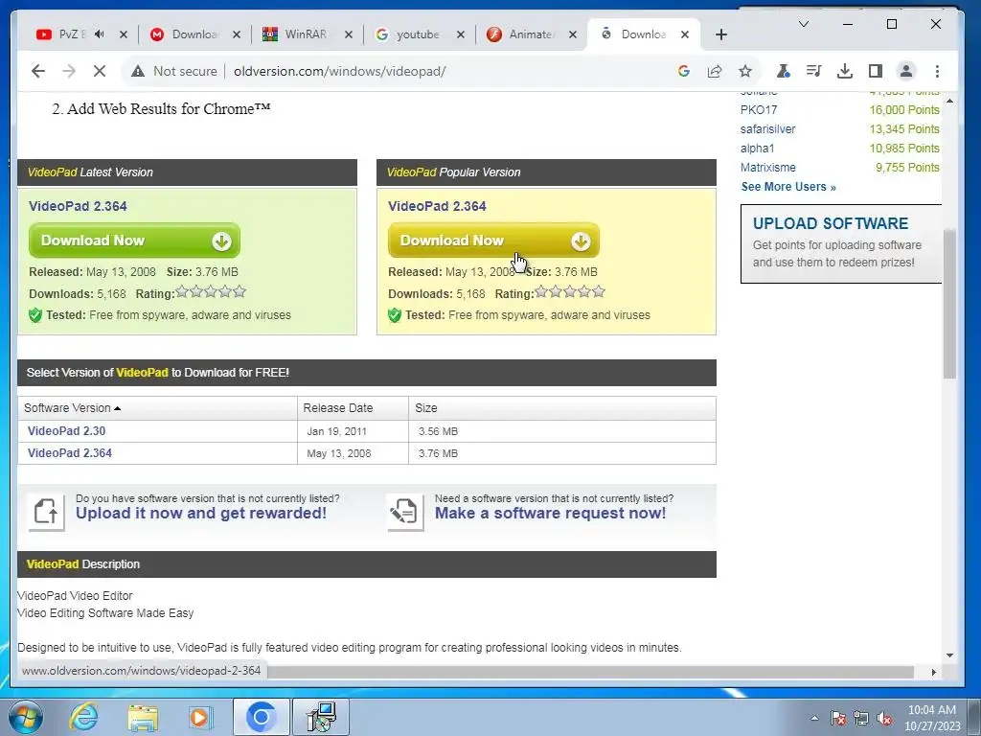Open the taskbar clock showing 10:04 AM
981x736 pixels.
[931, 718]
